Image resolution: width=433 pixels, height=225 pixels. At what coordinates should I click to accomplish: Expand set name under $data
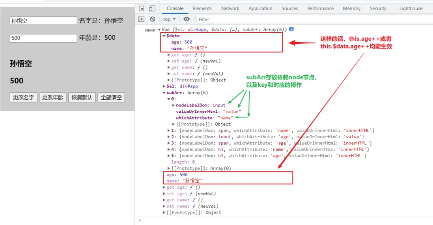(169, 74)
